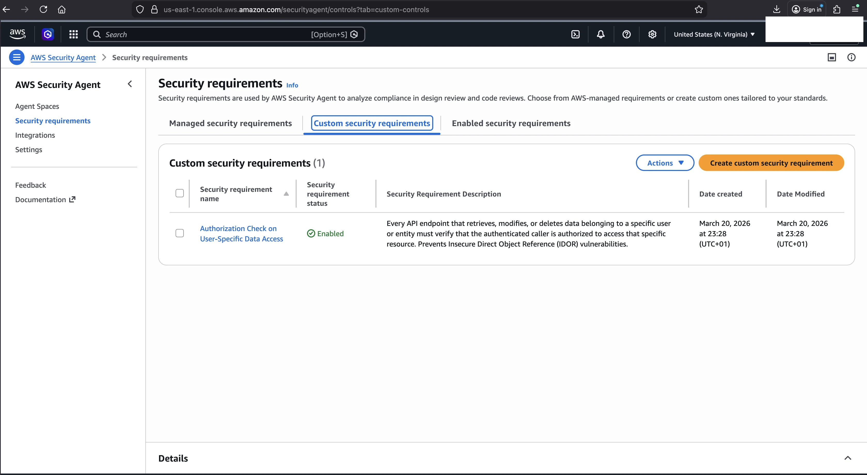Viewport: 867px width, 475px height.
Task: Open Feedback in sidebar
Action: coord(31,185)
